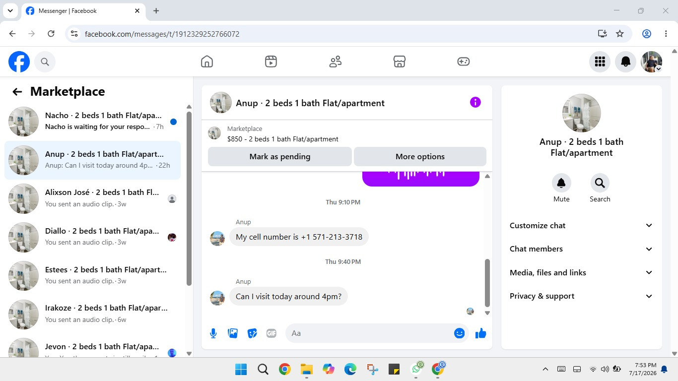Open the Chrome profile icon

[647, 34]
